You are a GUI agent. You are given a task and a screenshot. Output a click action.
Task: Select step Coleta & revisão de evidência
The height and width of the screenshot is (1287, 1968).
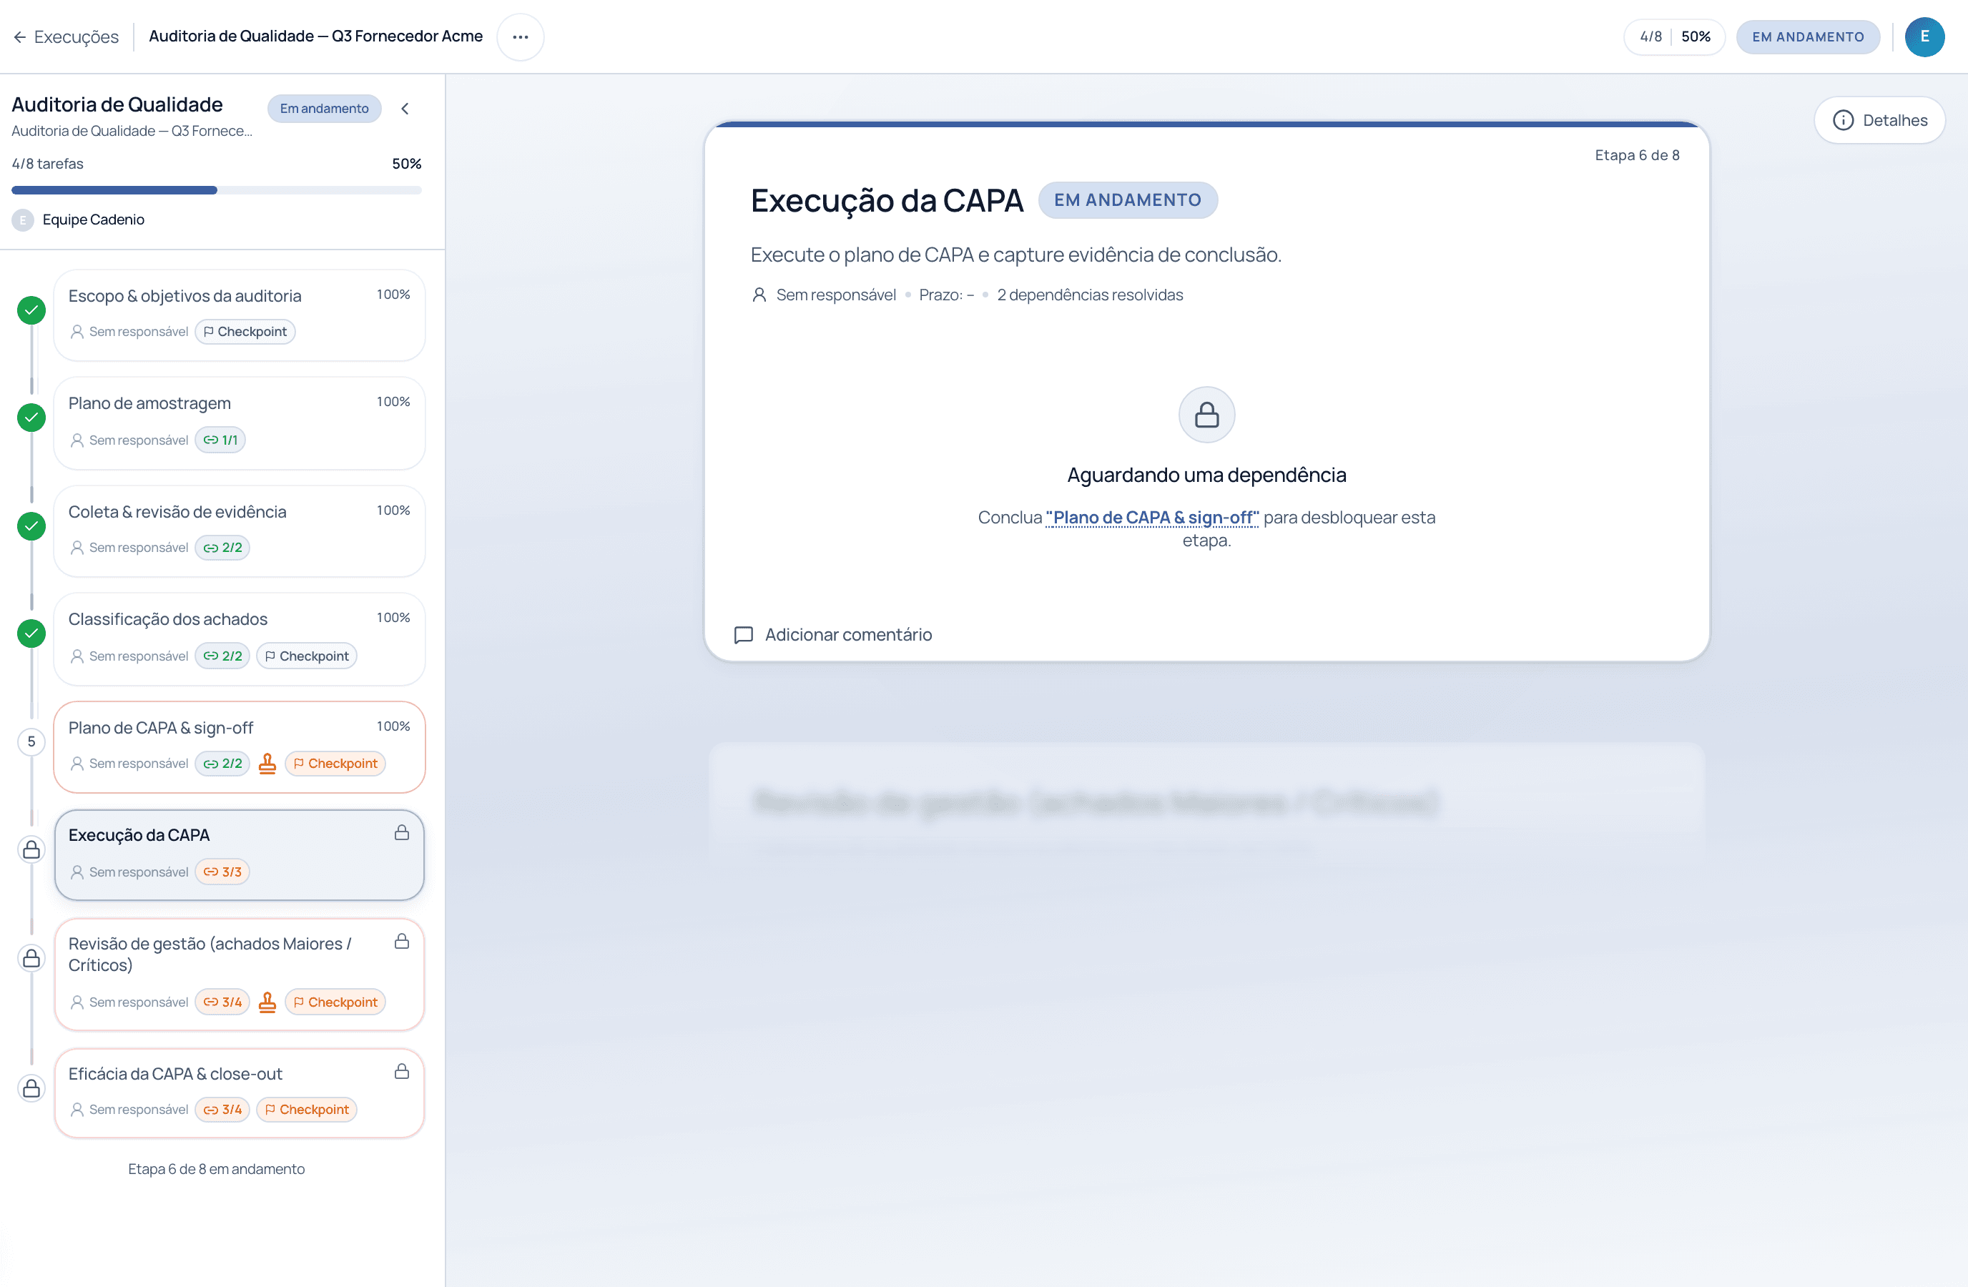point(239,531)
